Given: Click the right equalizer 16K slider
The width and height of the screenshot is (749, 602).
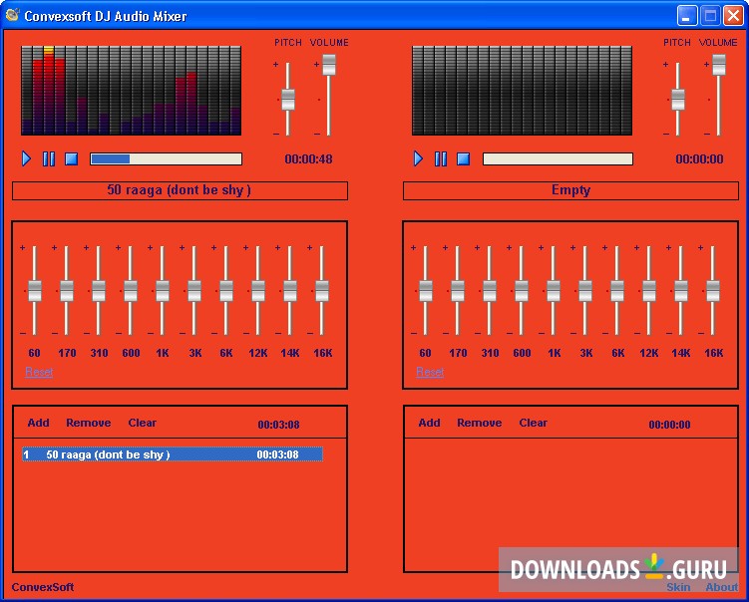Looking at the screenshot, I should pos(713,291).
